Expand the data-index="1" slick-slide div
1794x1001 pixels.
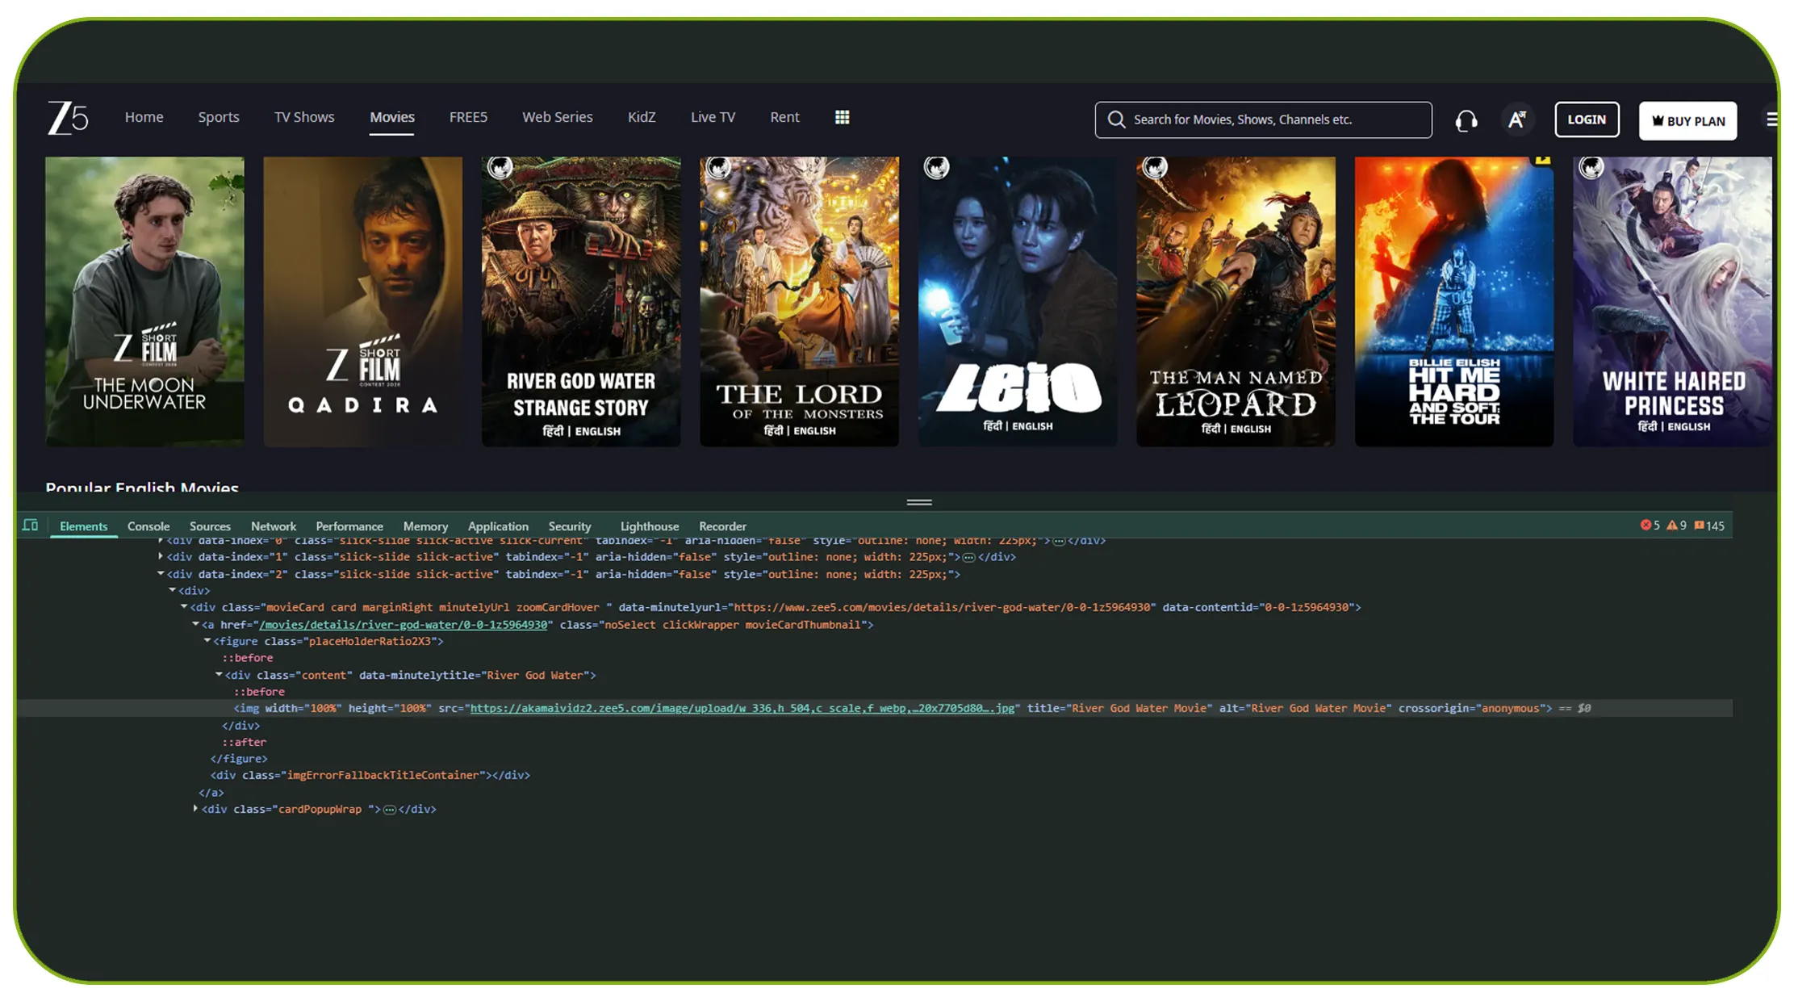[161, 556]
